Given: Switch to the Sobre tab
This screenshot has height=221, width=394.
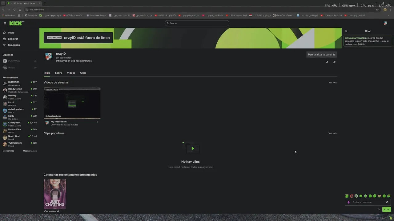Looking at the screenshot, I should (x=58, y=73).
